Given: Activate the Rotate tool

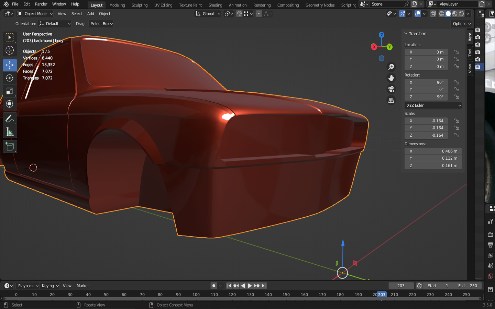Looking at the screenshot, I should [x=10, y=78].
